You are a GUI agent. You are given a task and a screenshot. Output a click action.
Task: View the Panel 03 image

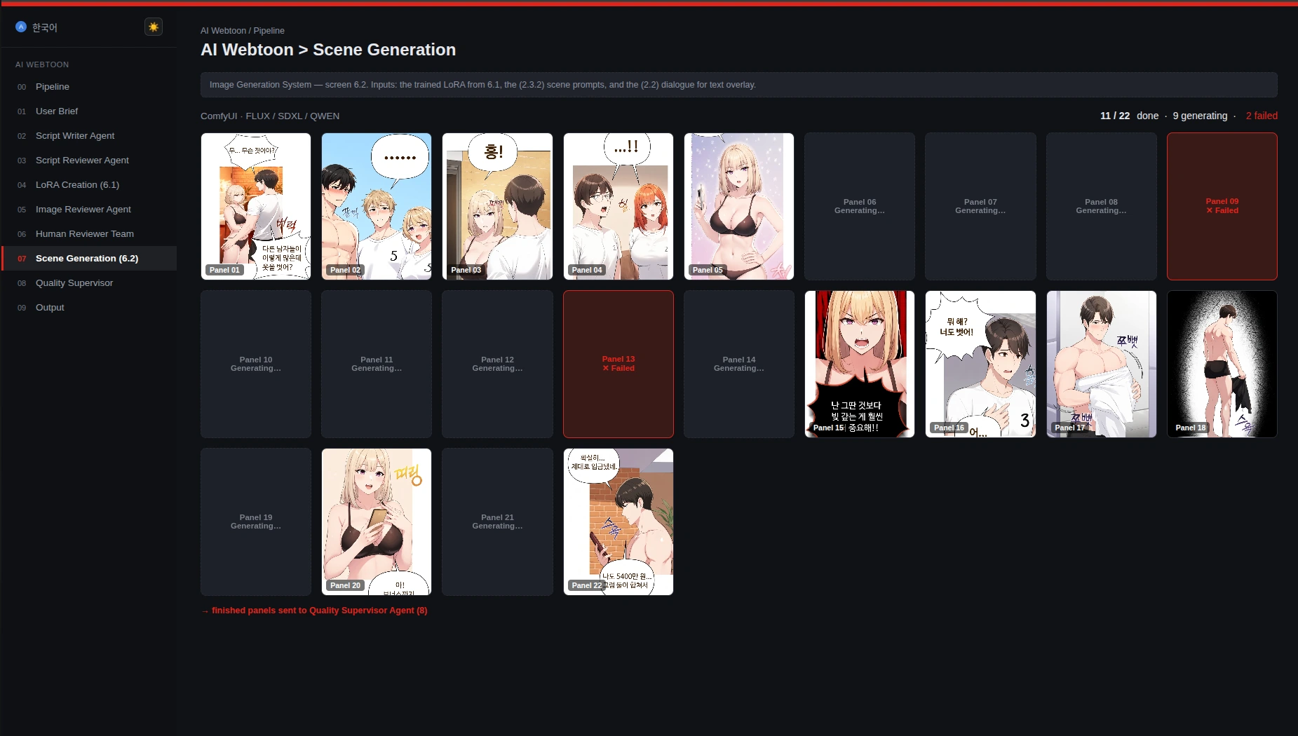point(497,206)
